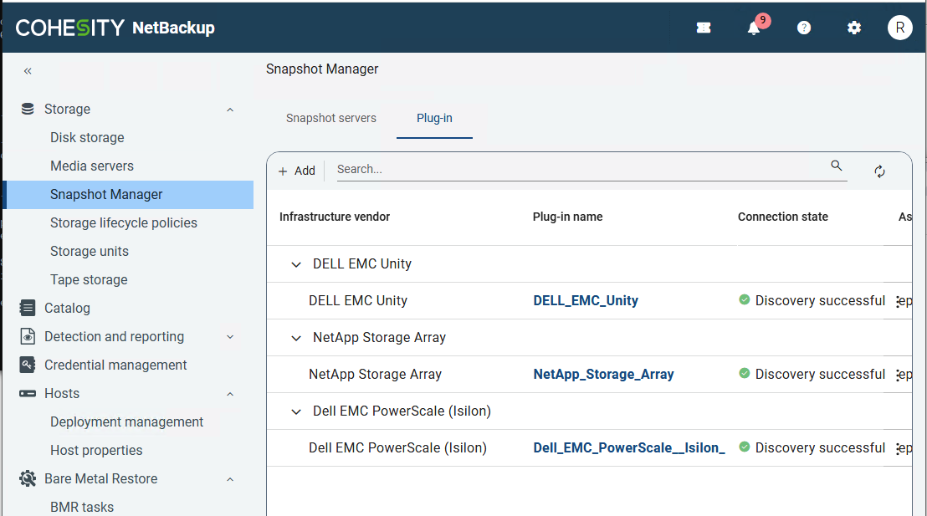Refresh the plug-in list
Screen dimensions: 927x516
[x=879, y=171]
